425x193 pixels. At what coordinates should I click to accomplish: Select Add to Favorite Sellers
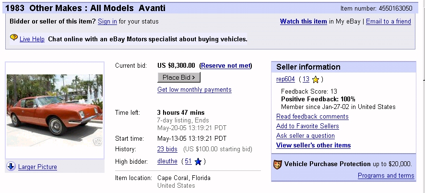coord(307,126)
